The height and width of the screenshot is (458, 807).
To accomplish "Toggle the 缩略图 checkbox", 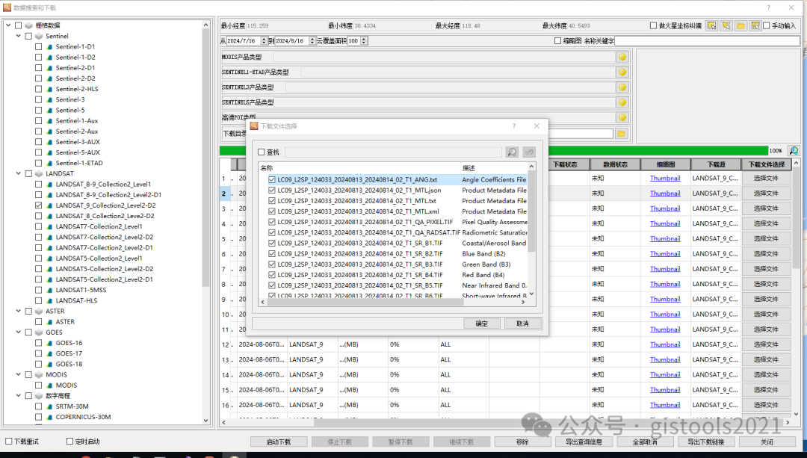I will [557, 40].
